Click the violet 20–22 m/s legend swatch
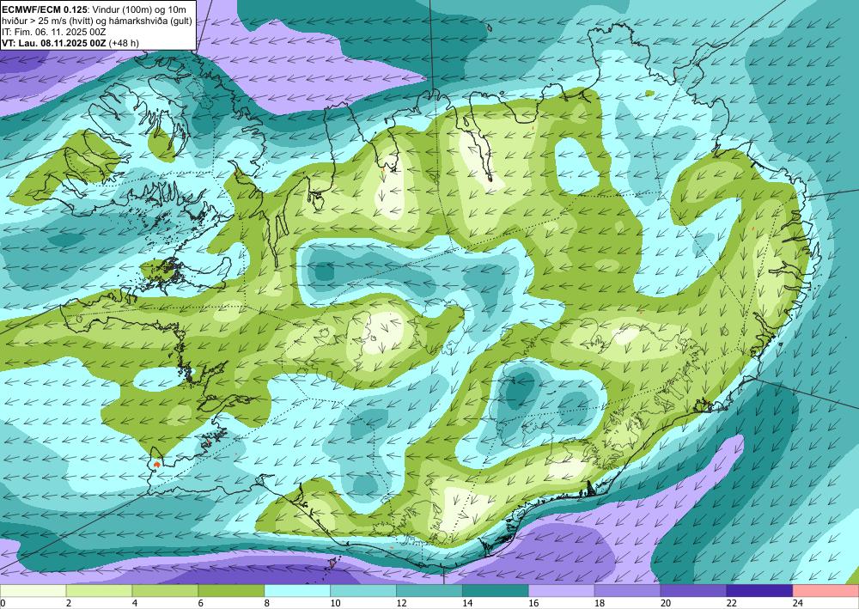This screenshot has height=609, width=859. coord(693,591)
